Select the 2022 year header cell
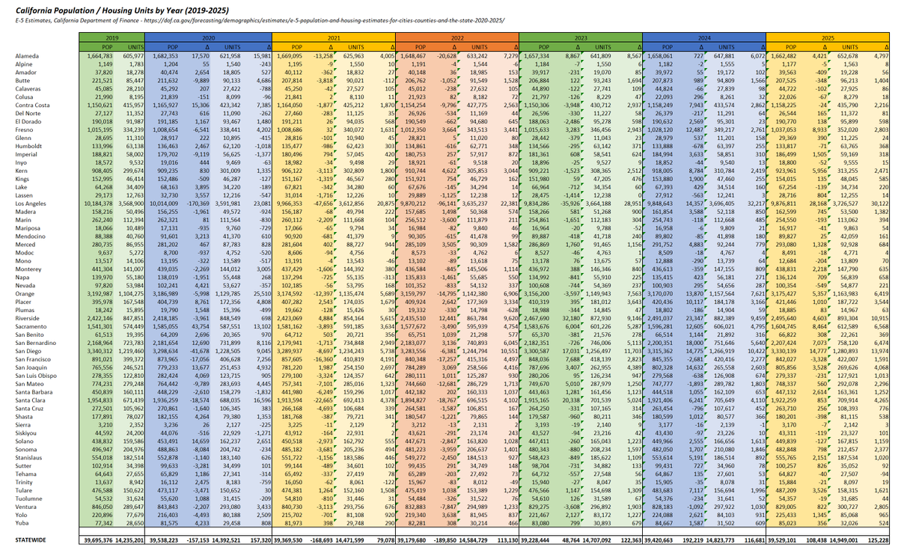The height and width of the screenshot is (553, 898). (x=456, y=36)
